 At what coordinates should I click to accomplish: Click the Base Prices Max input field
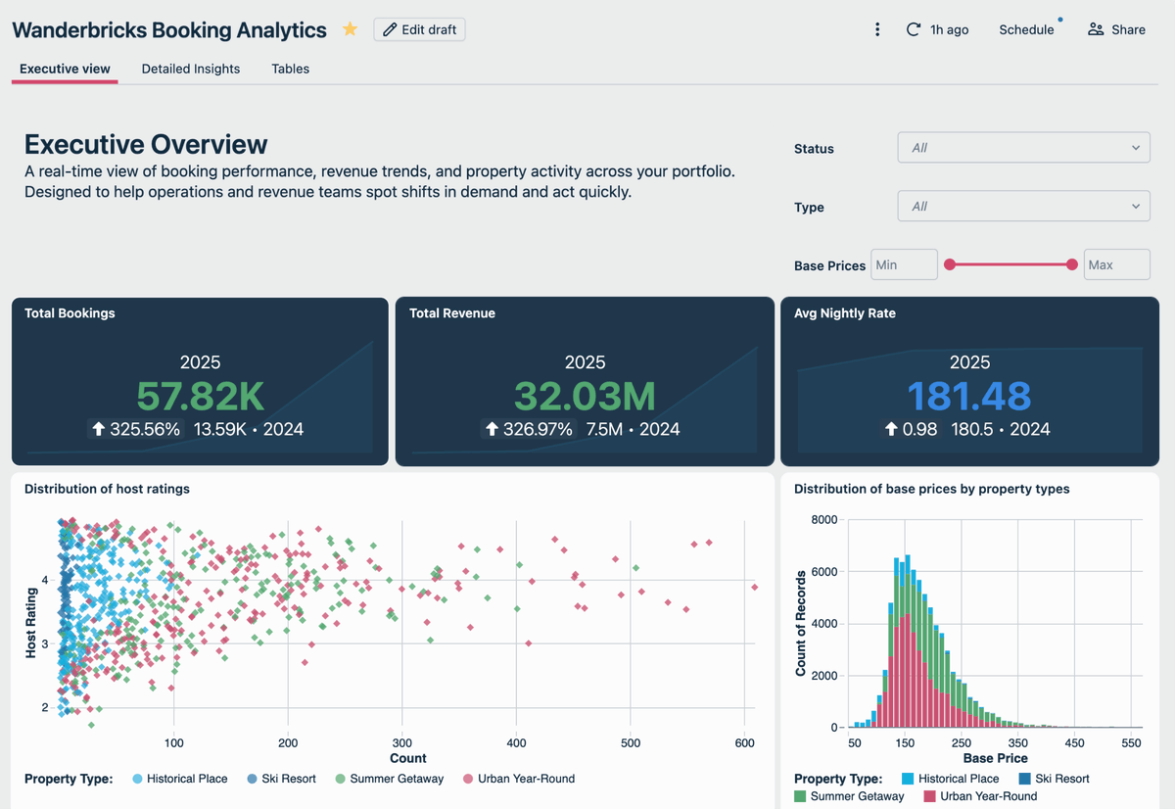click(1116, 264)
